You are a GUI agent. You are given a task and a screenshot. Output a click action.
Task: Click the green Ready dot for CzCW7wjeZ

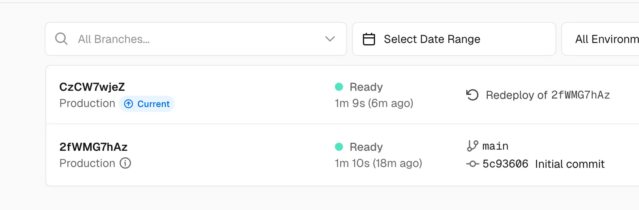click(339, 87)
